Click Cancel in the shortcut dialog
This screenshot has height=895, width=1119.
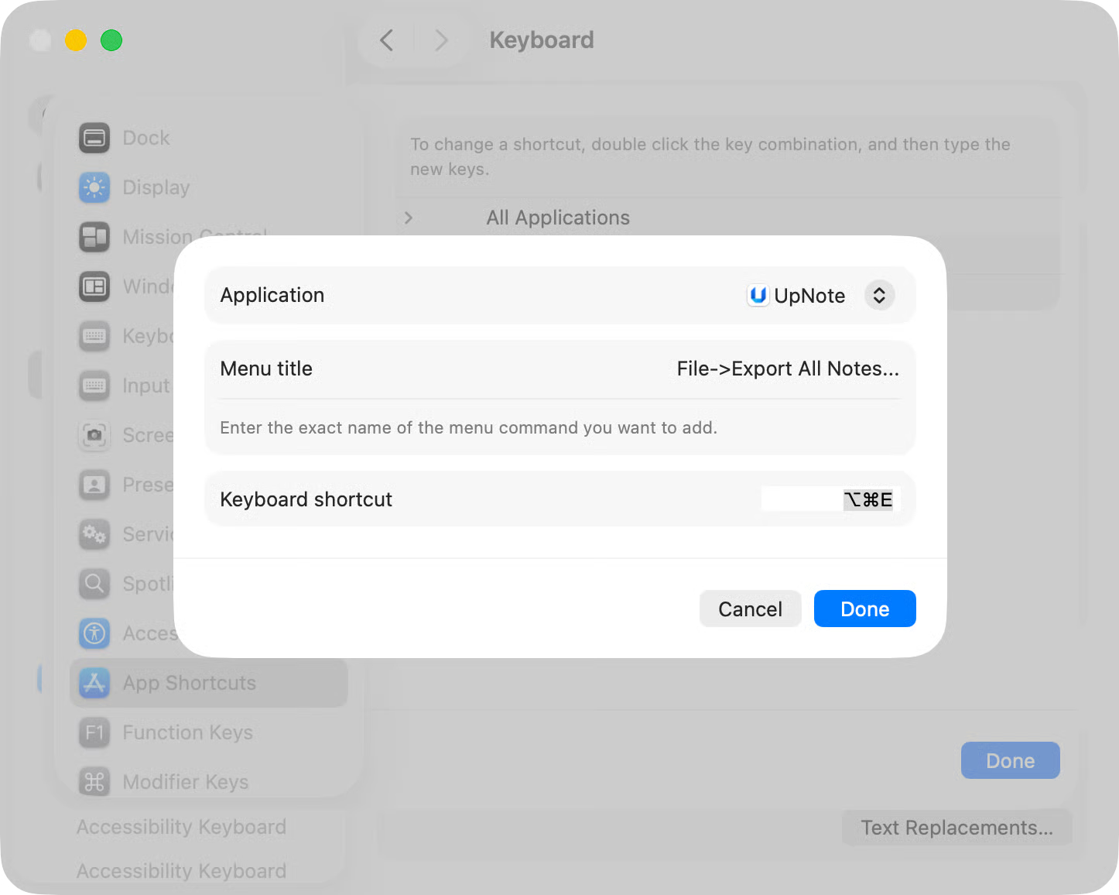click(x=750, y=609)
